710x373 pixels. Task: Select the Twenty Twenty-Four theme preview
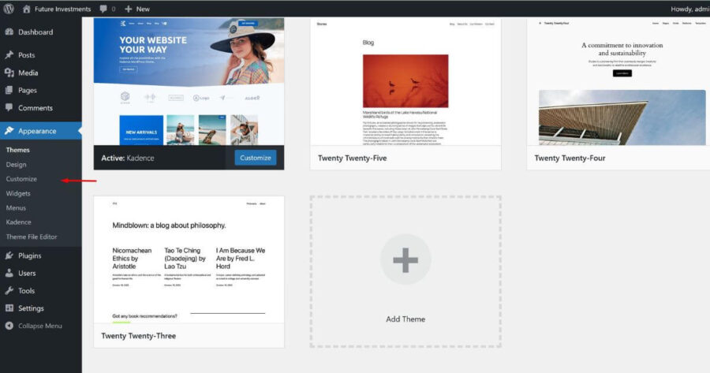click(x=618, y=81)
